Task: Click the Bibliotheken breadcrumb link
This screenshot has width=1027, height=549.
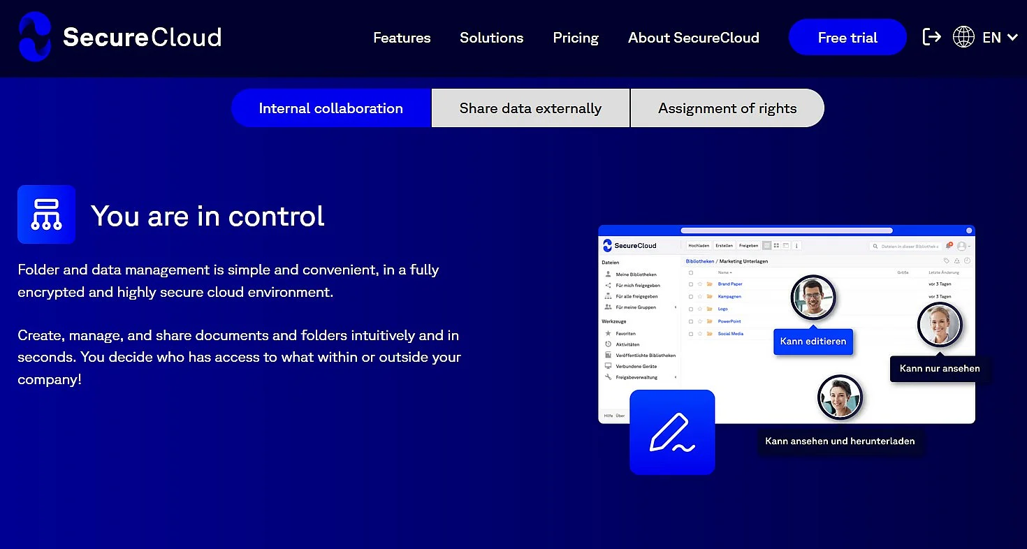Action: point(700,261)
